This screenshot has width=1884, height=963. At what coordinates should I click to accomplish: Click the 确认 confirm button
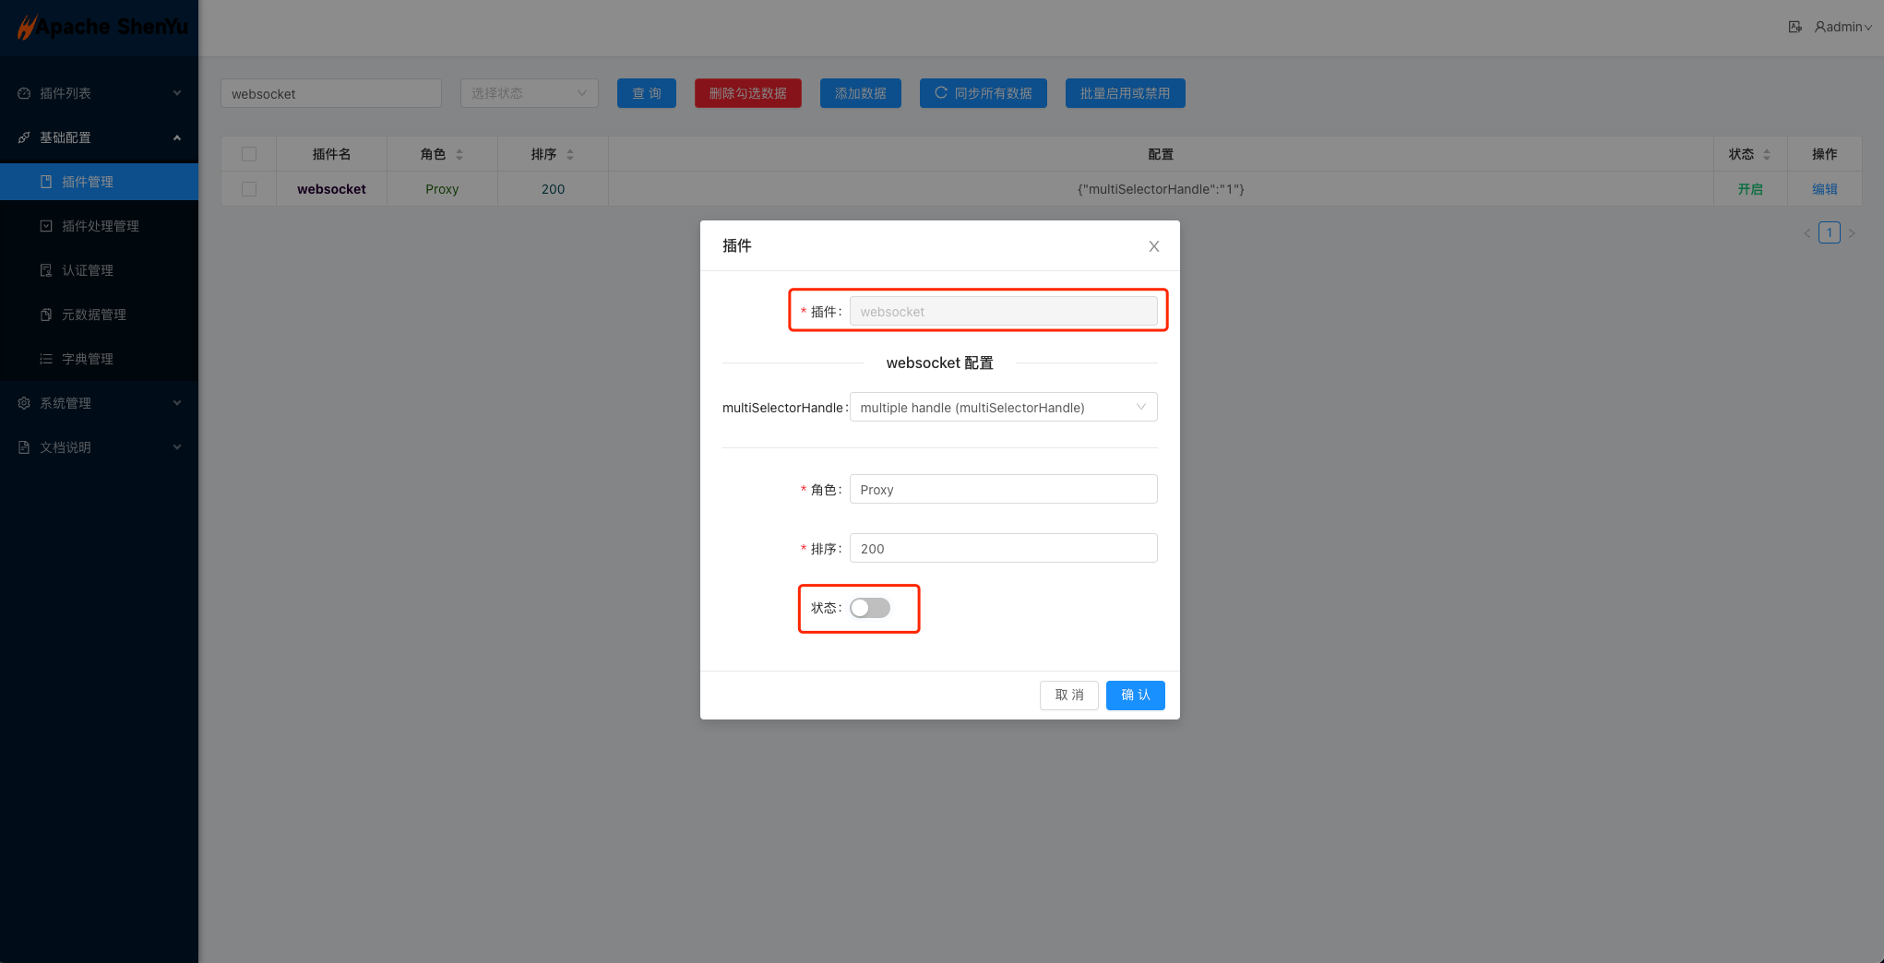pos(1135,695)
